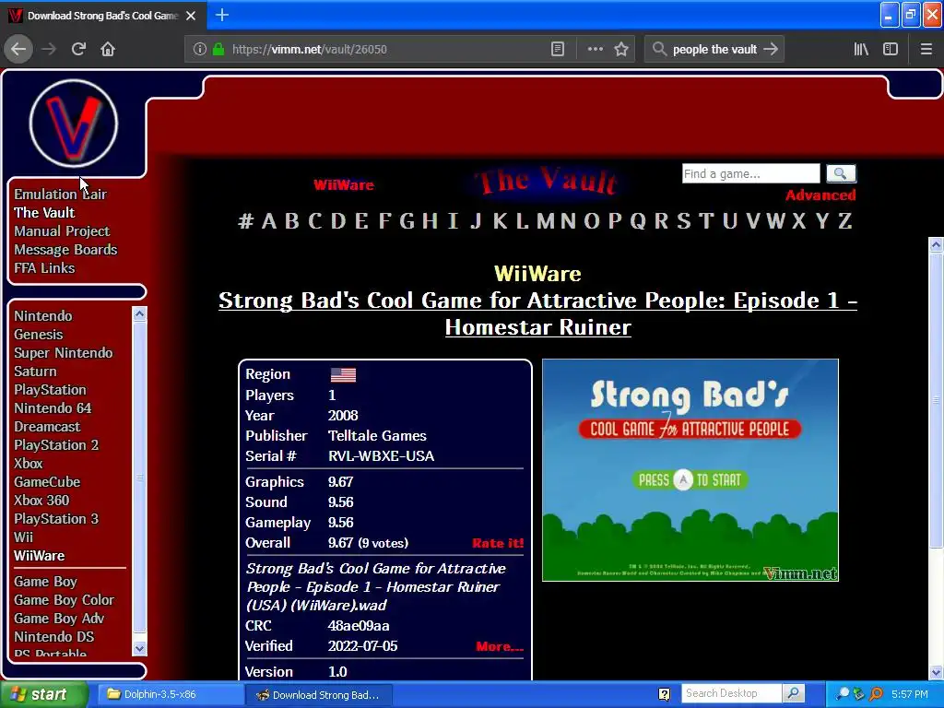Click the search bar magnifier icon
The width and height of the screenshot is (944, 708).
[x=659, y=50]
